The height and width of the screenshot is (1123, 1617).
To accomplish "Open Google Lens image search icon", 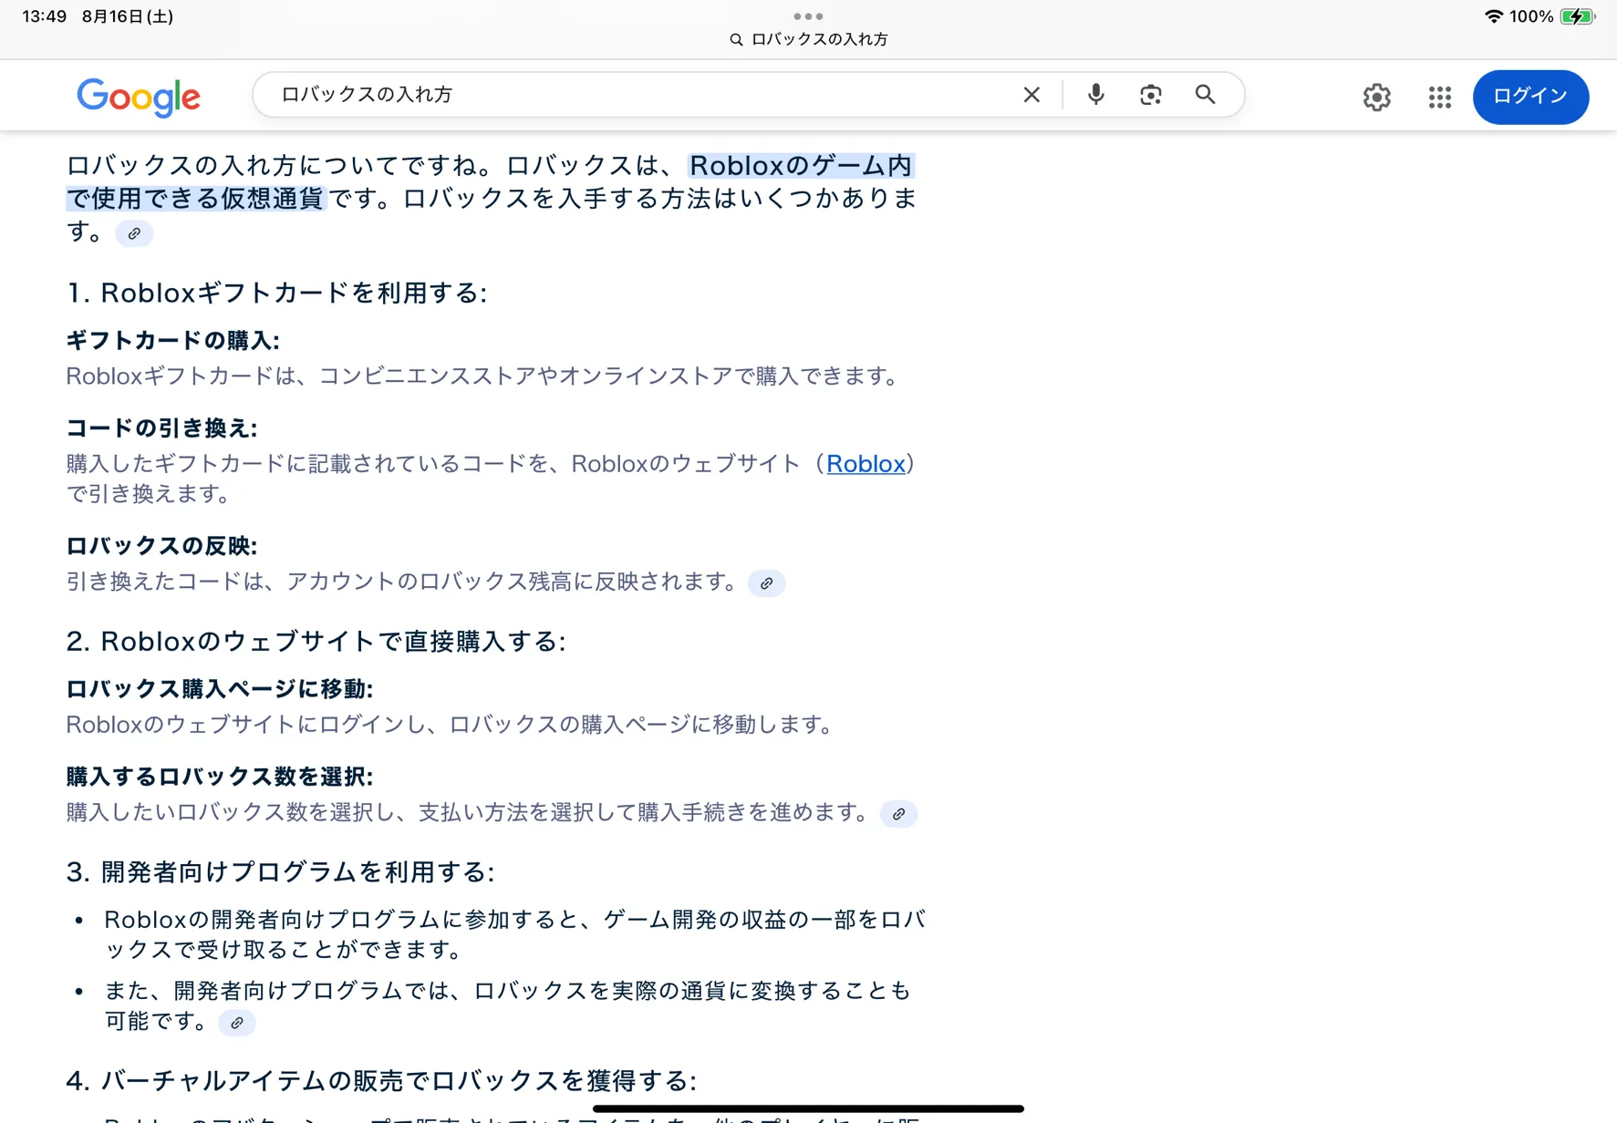I will point(1150,95).
